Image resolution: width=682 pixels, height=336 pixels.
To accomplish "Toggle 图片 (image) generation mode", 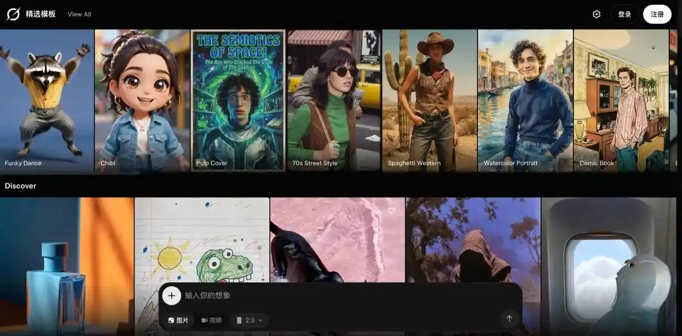I will (178, 320).
